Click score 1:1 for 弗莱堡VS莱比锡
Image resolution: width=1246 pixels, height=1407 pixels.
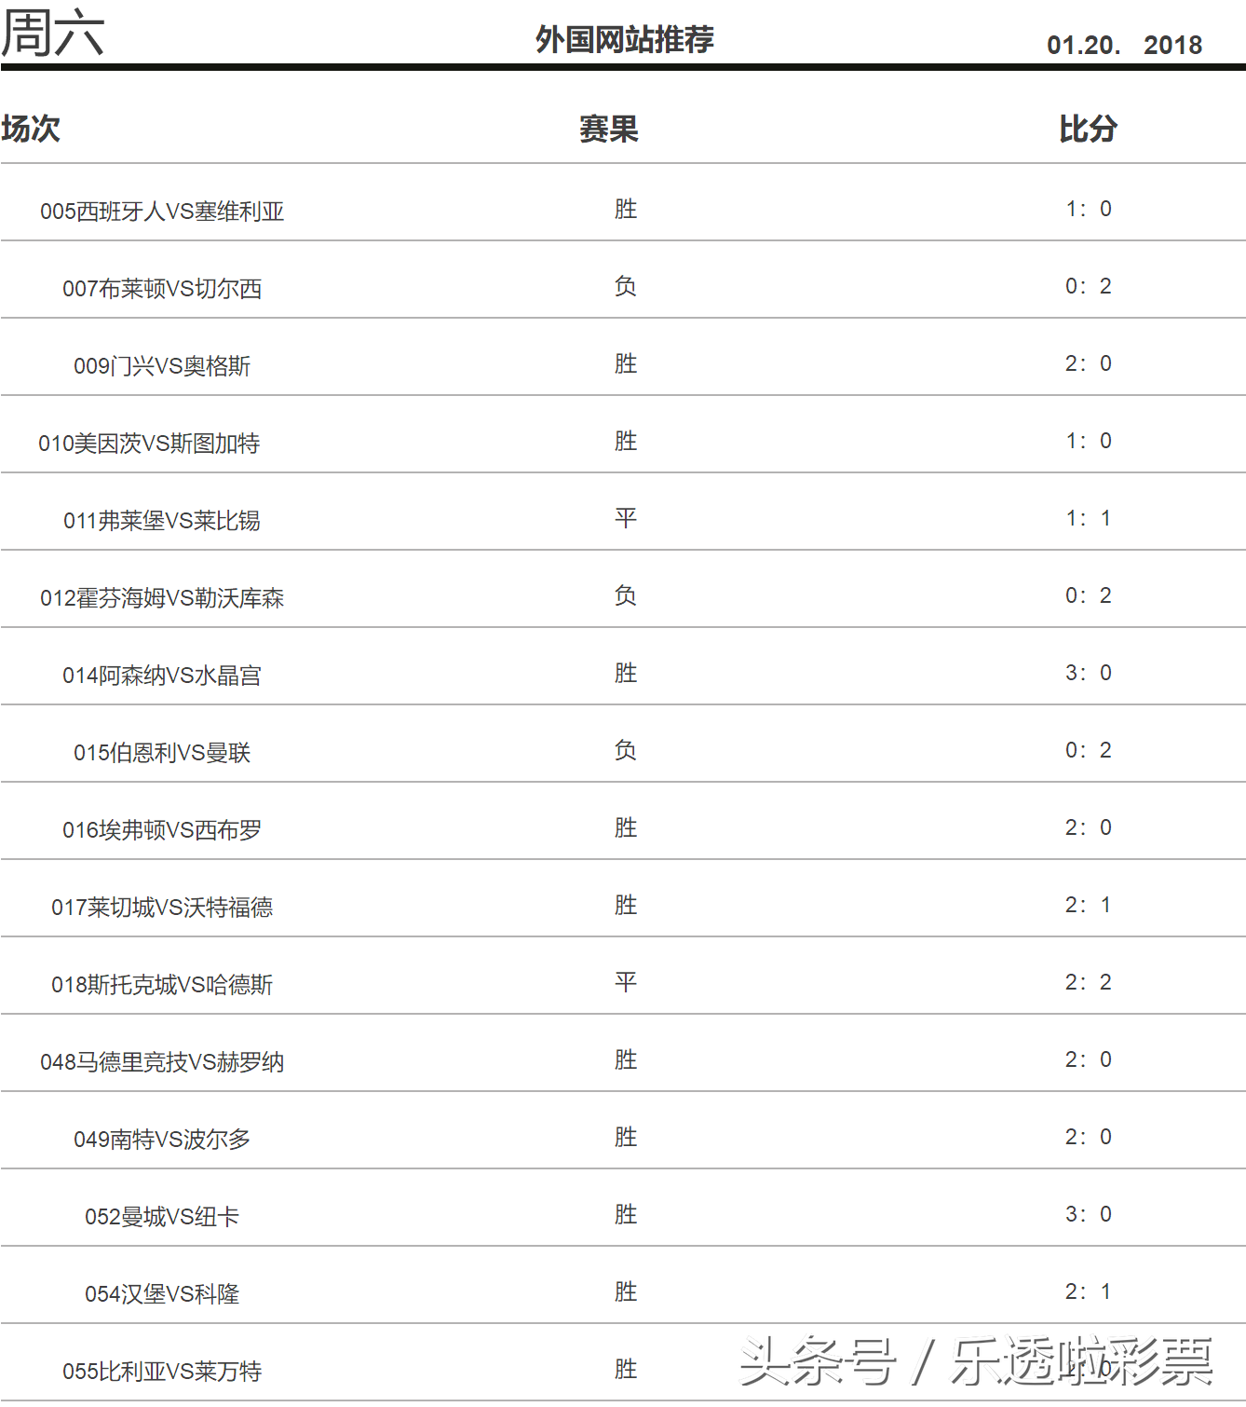point(1089,518)
